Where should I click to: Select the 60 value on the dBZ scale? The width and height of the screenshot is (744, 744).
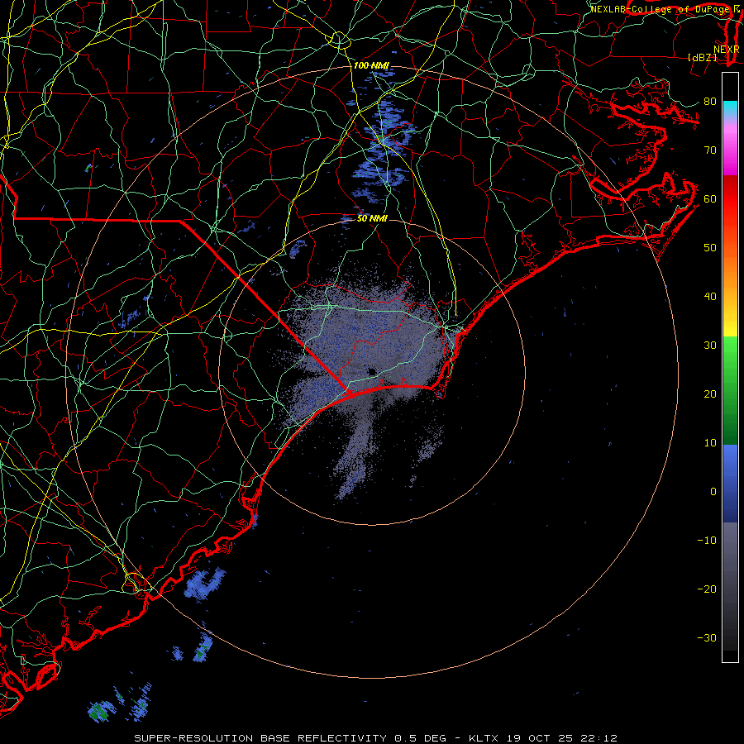(710, 198)
